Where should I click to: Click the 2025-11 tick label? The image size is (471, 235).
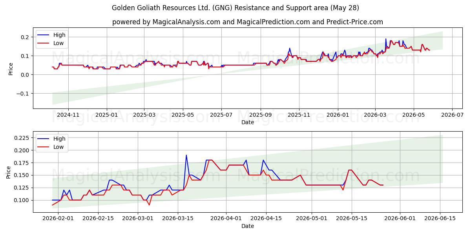[299, 115]
